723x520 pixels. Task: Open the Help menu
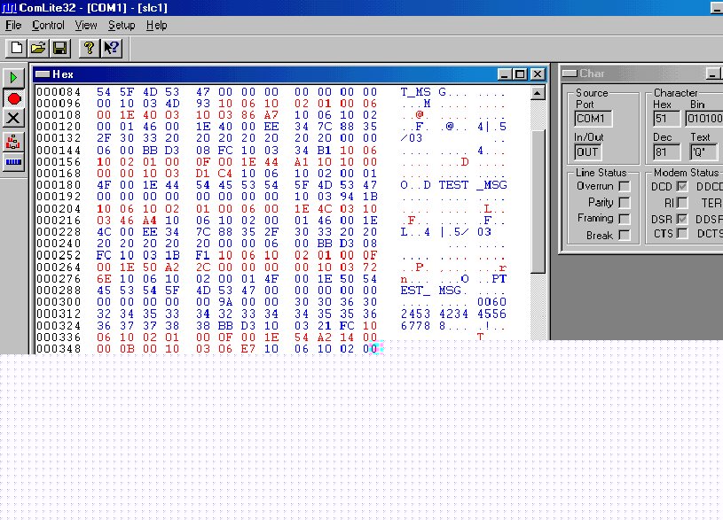click(x=156, y=26)
